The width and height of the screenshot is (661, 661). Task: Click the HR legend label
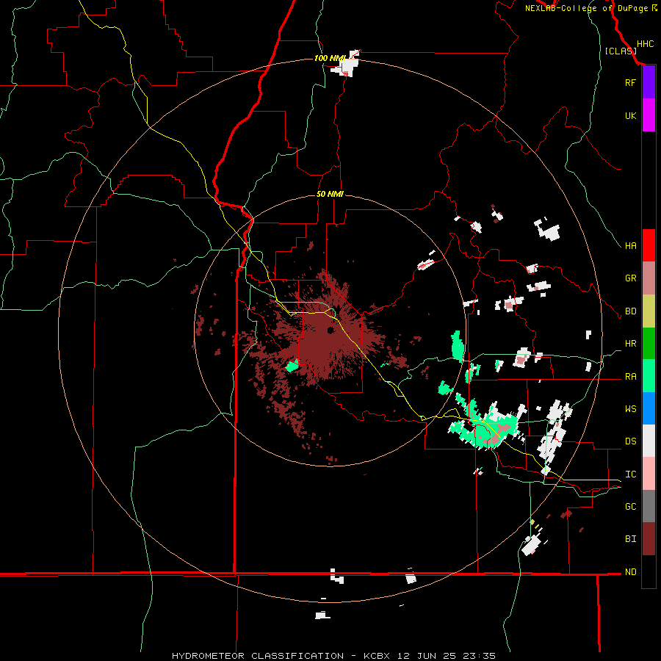click(630, 344)
